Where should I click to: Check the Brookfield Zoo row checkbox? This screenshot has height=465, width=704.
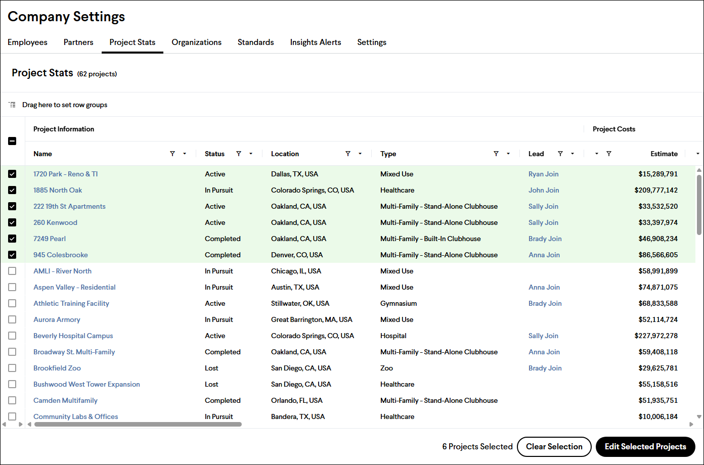(12, 368)
